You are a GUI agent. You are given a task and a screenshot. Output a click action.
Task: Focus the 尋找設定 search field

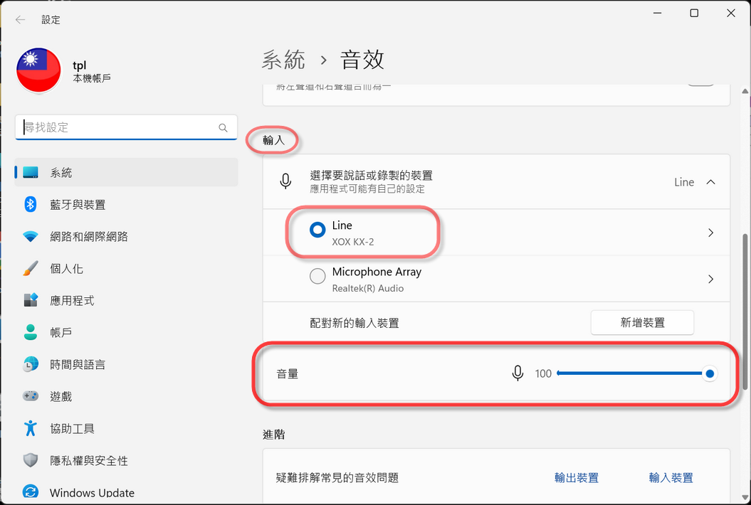(126, 127)
